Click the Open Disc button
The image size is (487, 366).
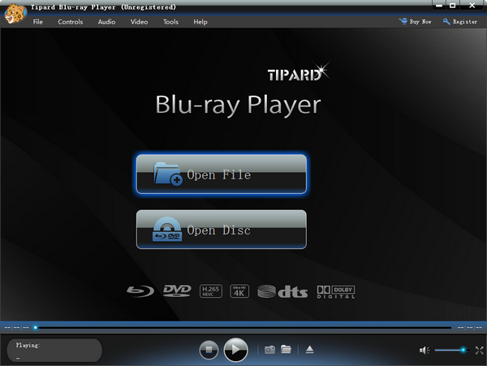click(x=221, y=230)
